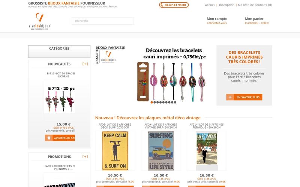Select the first orange carousel dot
Screen dimensions: 300x187
pos(152,102)
